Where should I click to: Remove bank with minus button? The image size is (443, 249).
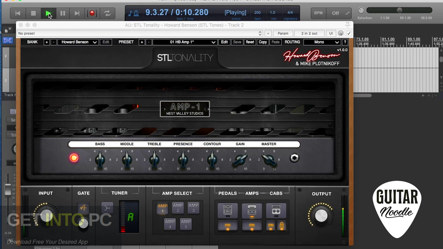point(53,42)
